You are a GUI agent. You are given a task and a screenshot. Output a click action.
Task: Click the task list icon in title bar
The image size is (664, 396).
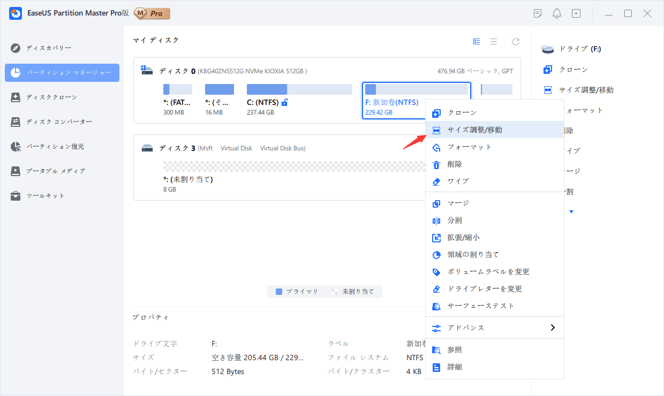(x=538, y=13)
